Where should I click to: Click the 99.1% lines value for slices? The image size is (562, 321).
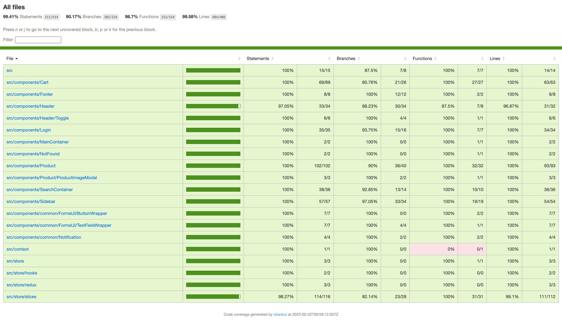[x=512, y=297]
